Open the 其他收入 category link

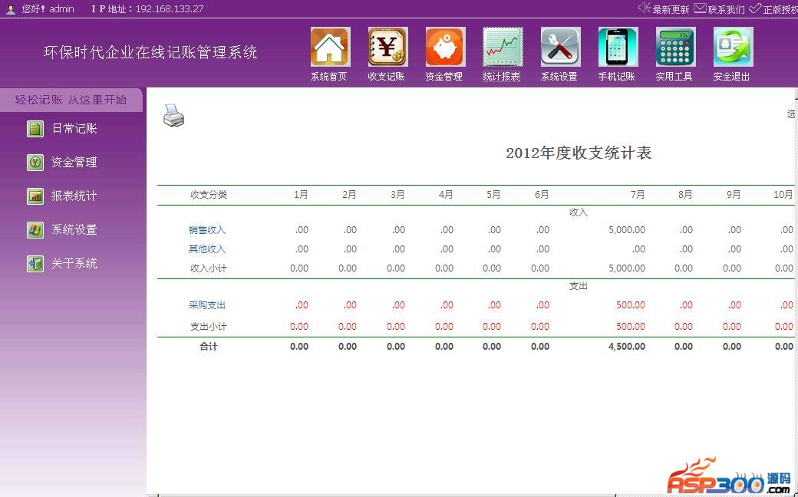pyautogui.click(x=207, y=249)
